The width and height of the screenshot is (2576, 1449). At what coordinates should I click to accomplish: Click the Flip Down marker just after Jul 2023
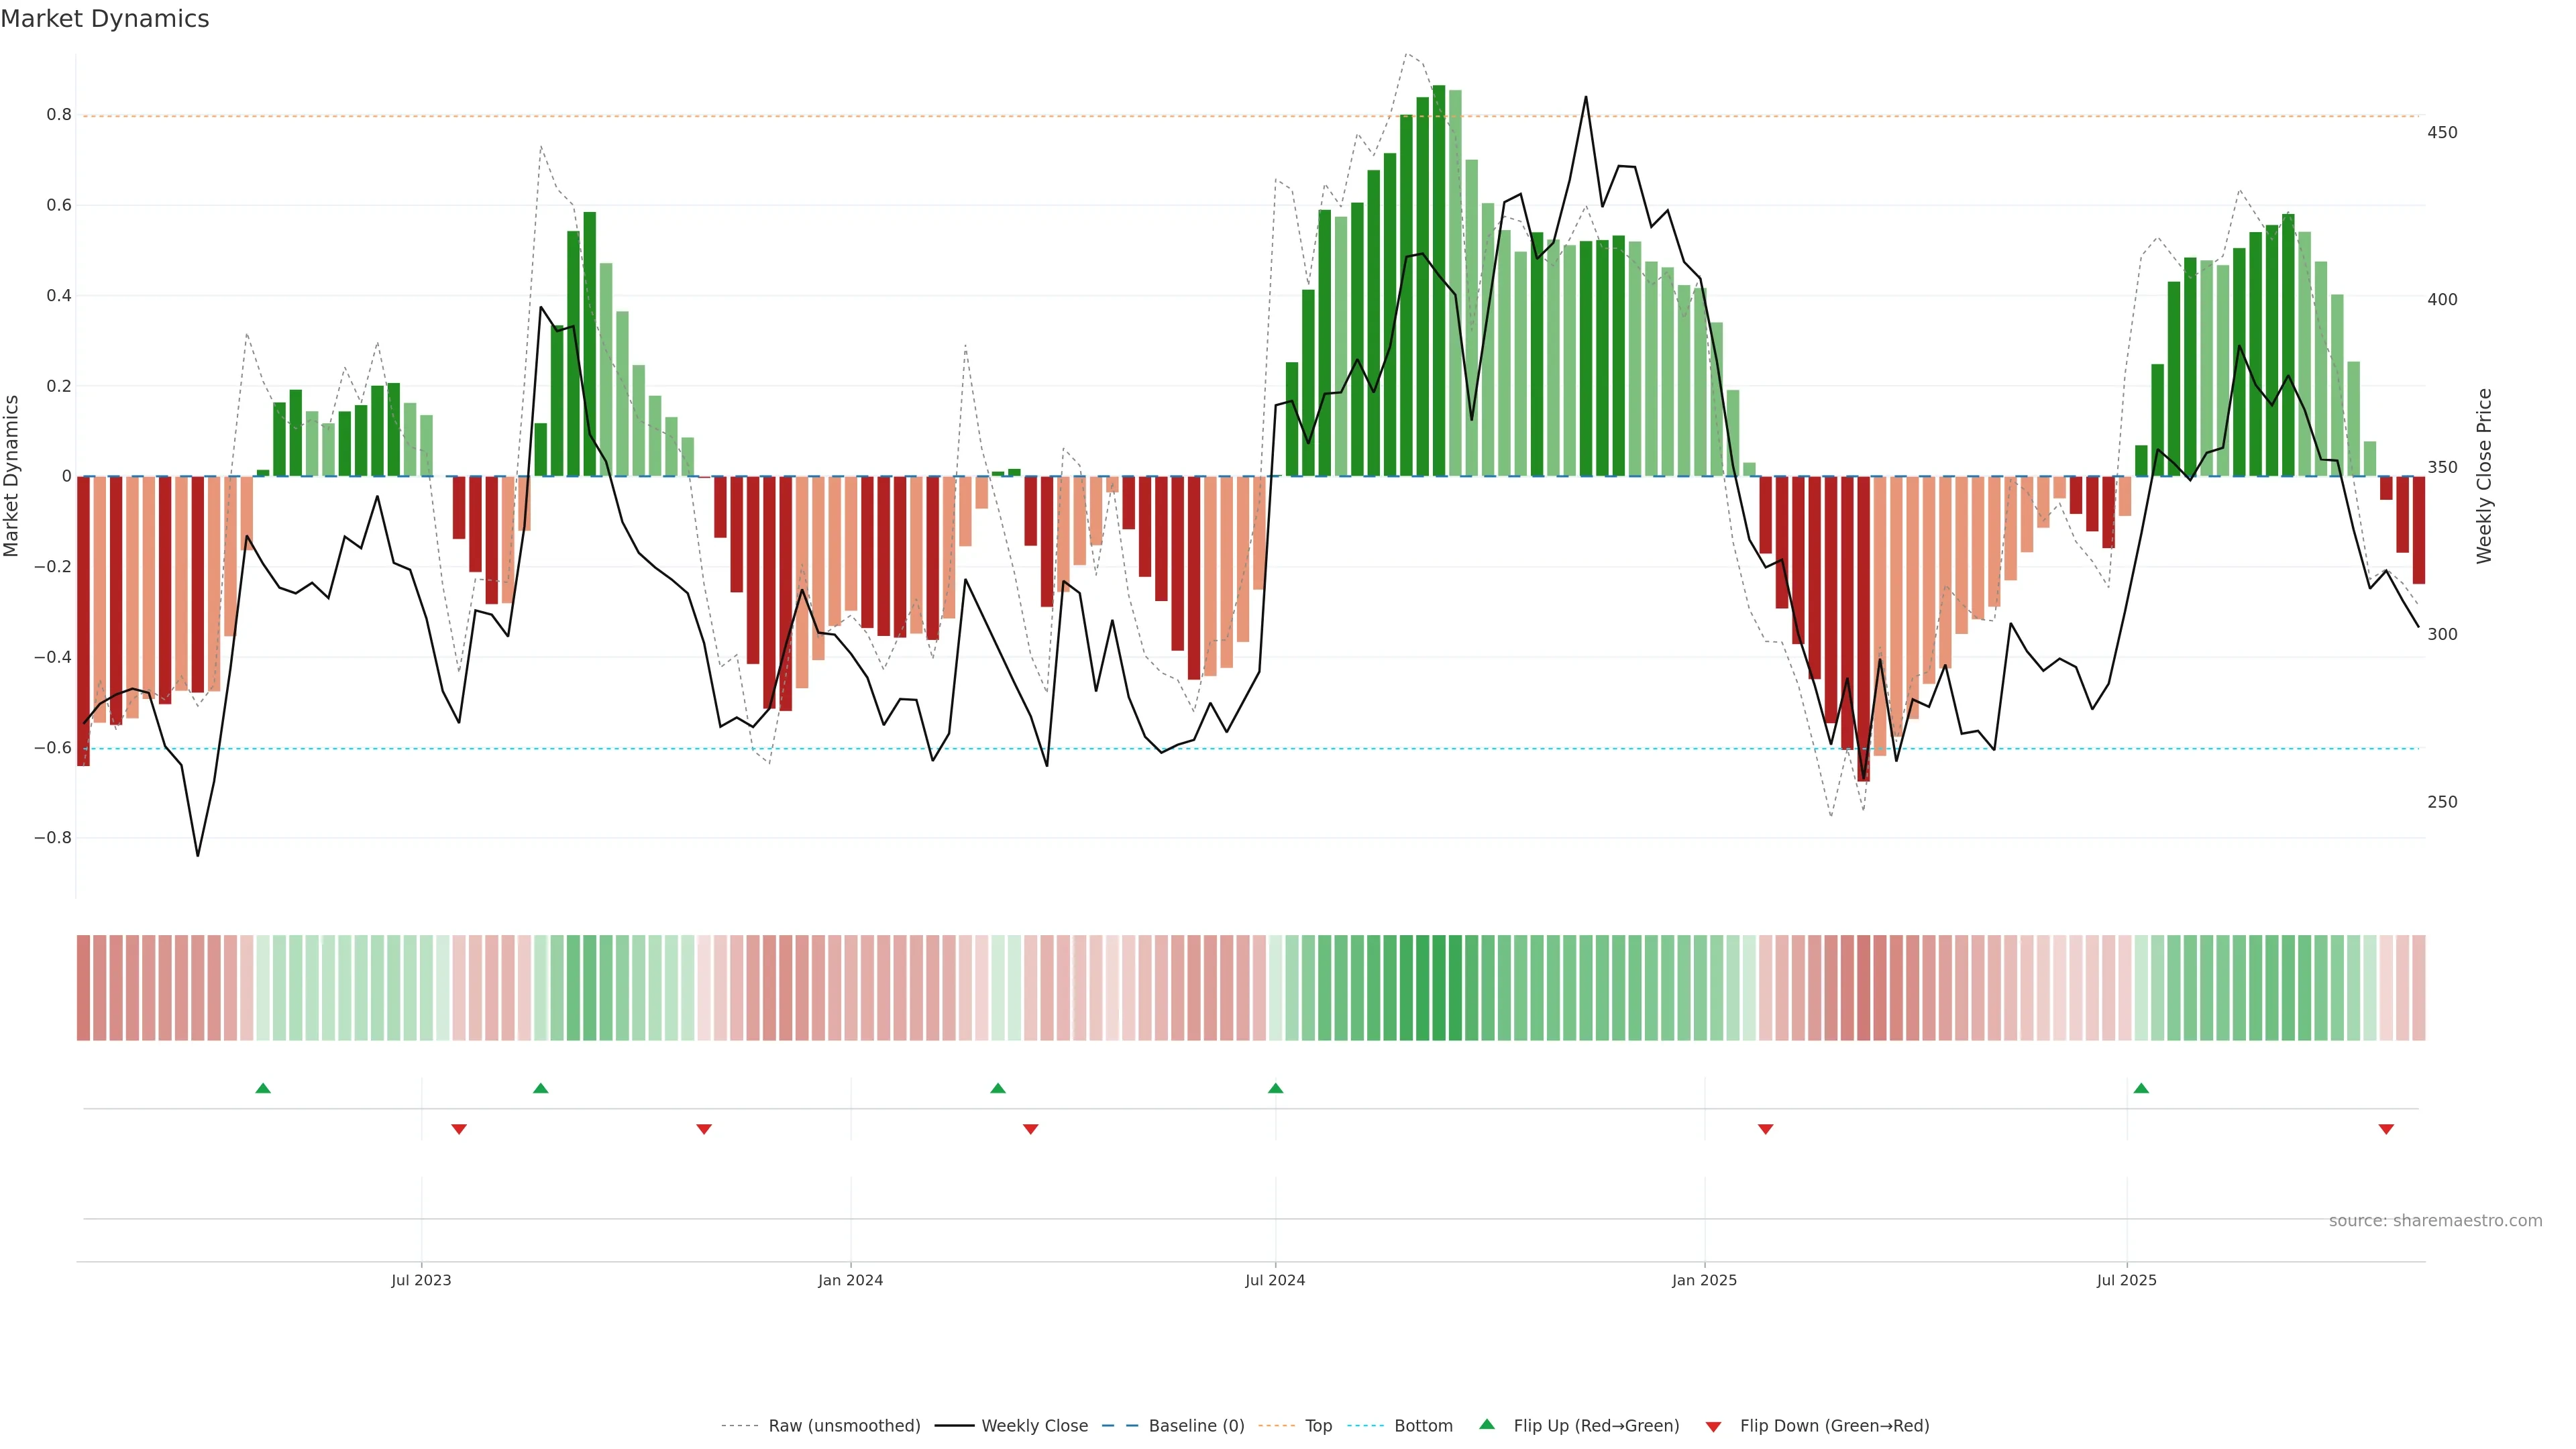pos(459,1129)
